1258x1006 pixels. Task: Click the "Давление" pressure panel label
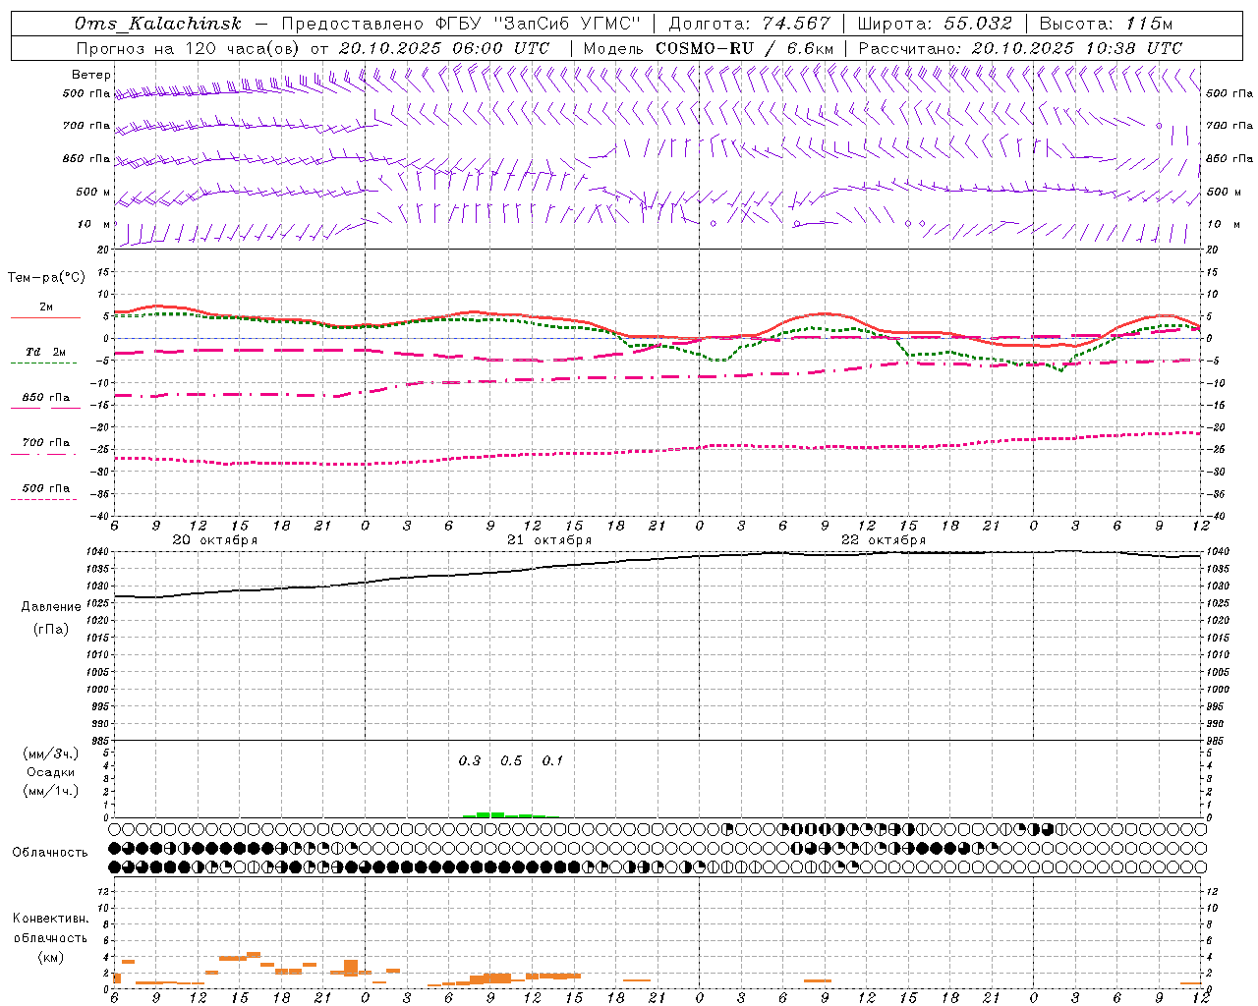50,606
